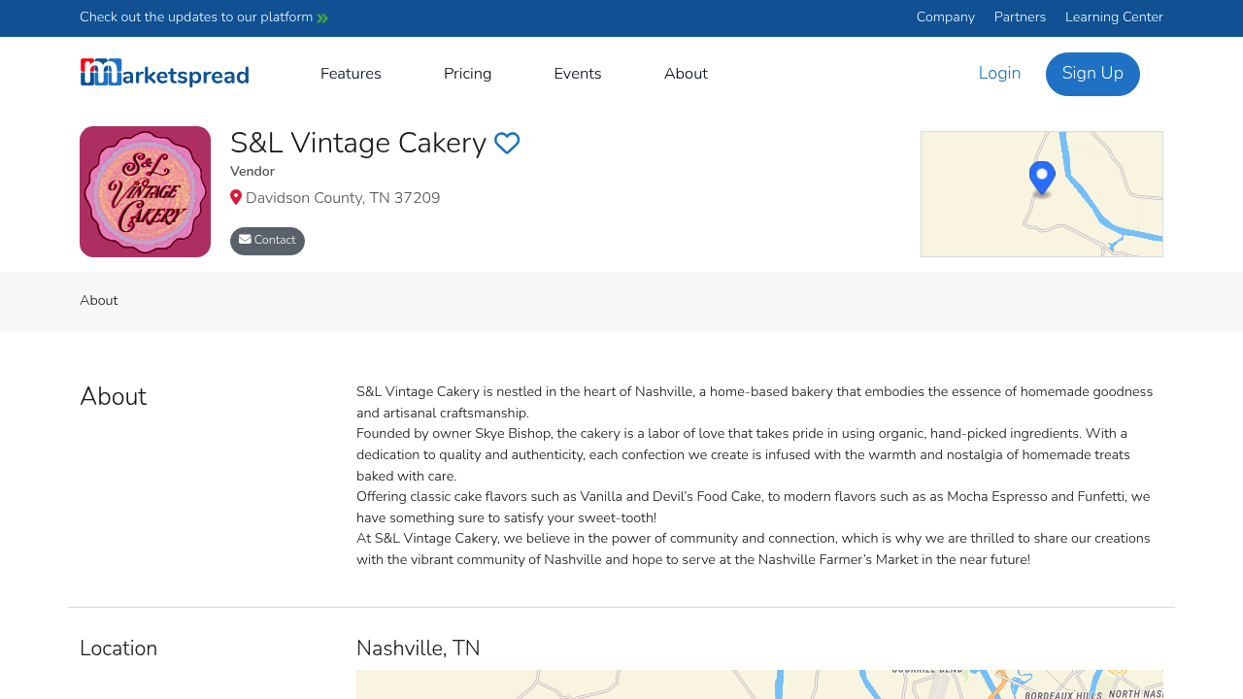Click the Partners link

pos(1020,16)
